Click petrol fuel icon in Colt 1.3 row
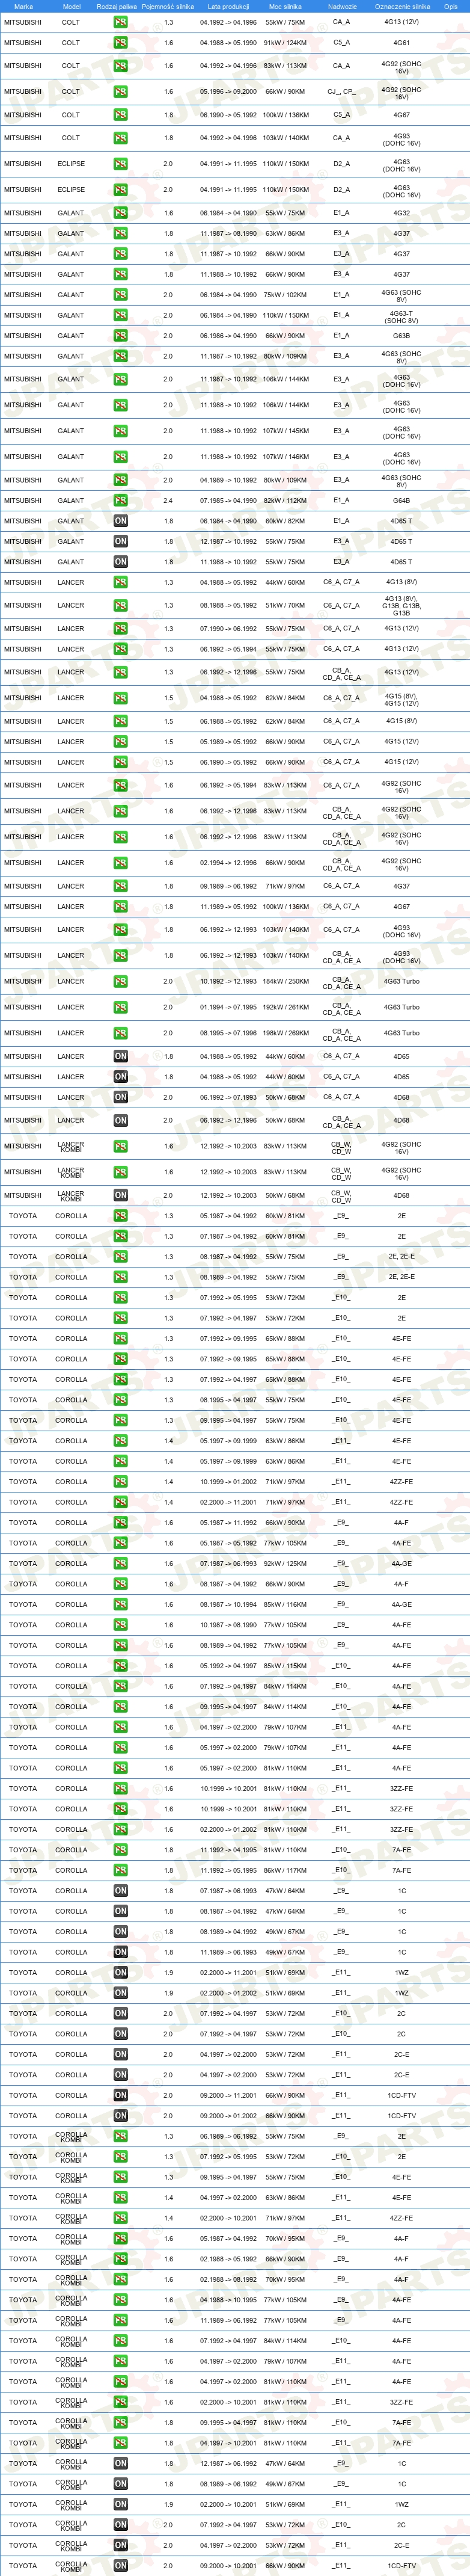The width and height of the screenshot is (470, 2576). tap(120, 22)
